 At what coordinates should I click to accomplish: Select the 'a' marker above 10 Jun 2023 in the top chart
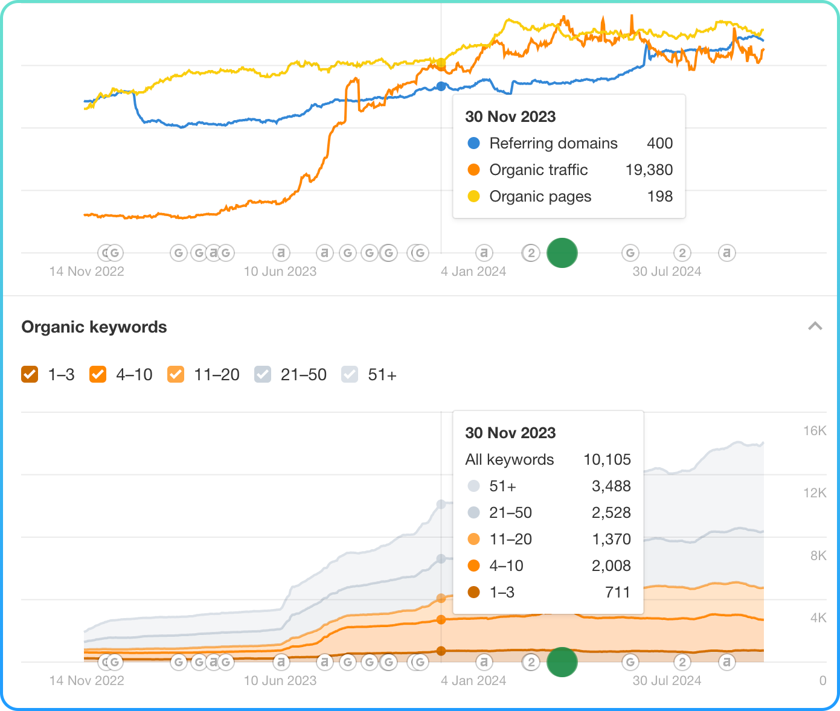tap(281, 253)
